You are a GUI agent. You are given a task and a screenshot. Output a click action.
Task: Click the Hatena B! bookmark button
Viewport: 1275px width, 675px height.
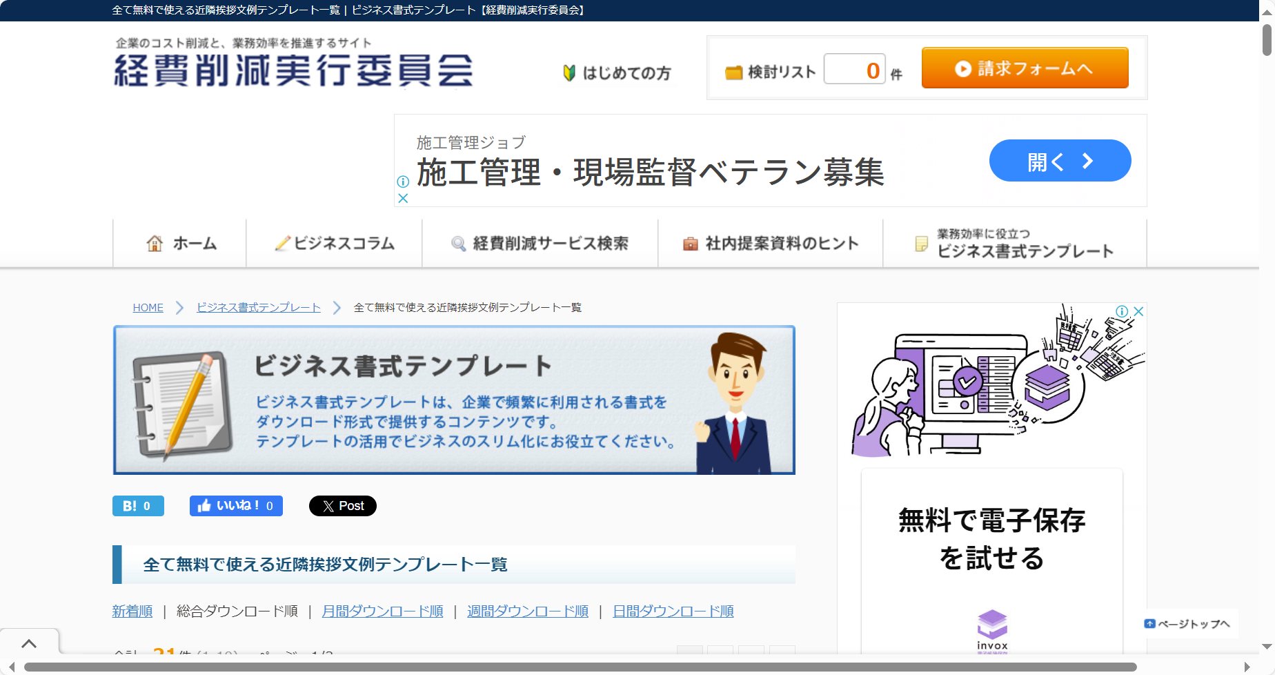(x=138, y=506)
